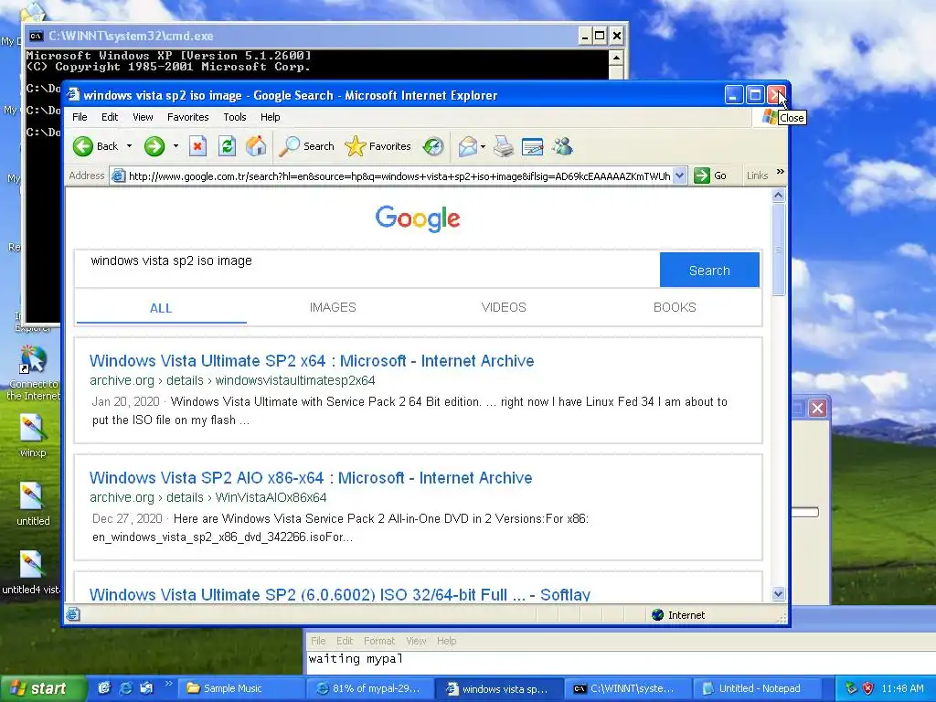This screenshot has width=936, height=702.
Task: Click the address bar URL field
Action: [399, 175]
